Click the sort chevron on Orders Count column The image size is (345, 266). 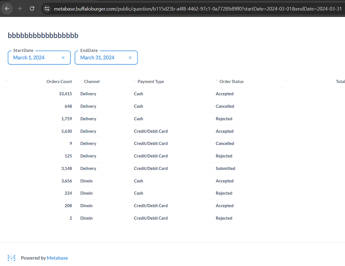(x=6, y=81)
